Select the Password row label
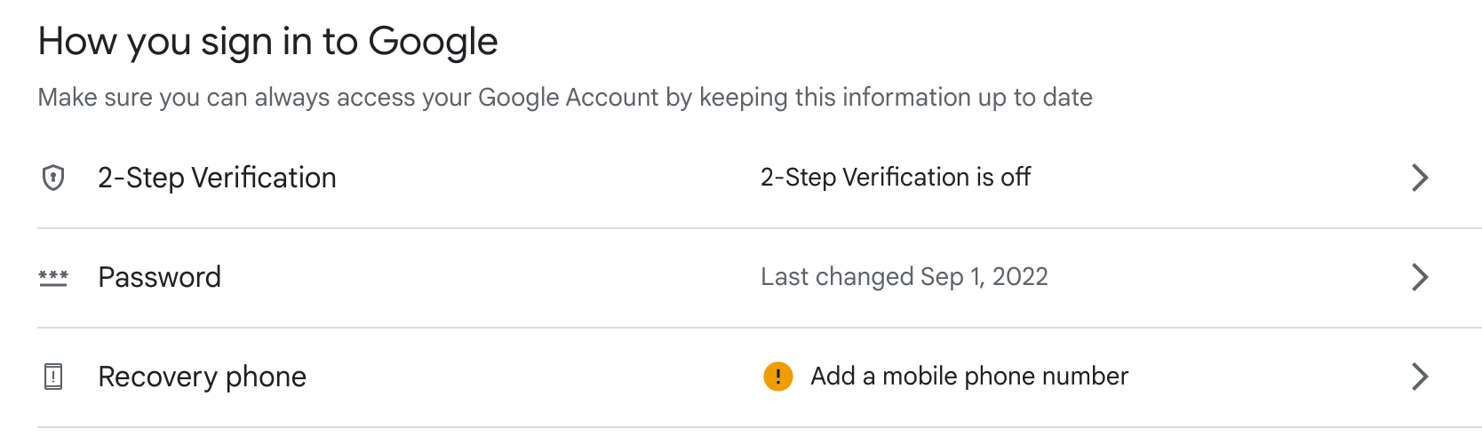The width and height of the screenshot is (1482, 444). click(x=159, y=277)
